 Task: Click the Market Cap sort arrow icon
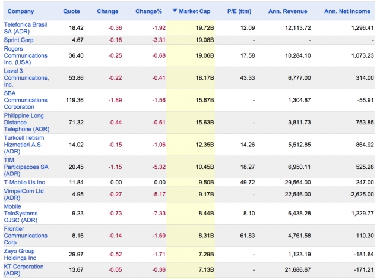(175, 11)
